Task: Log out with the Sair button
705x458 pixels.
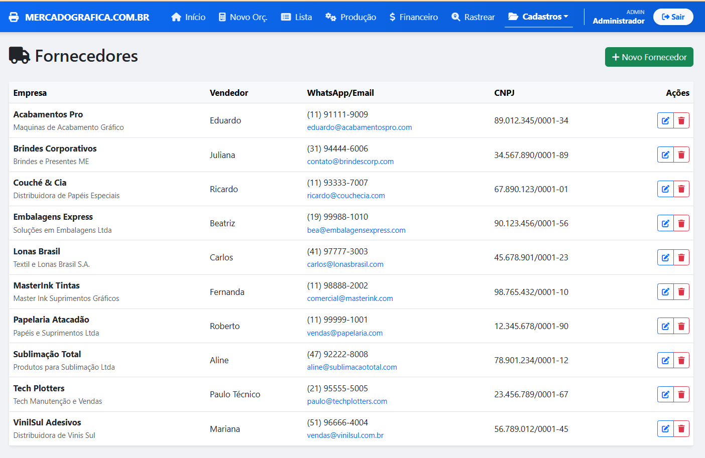Action: [x=673, y=17]
